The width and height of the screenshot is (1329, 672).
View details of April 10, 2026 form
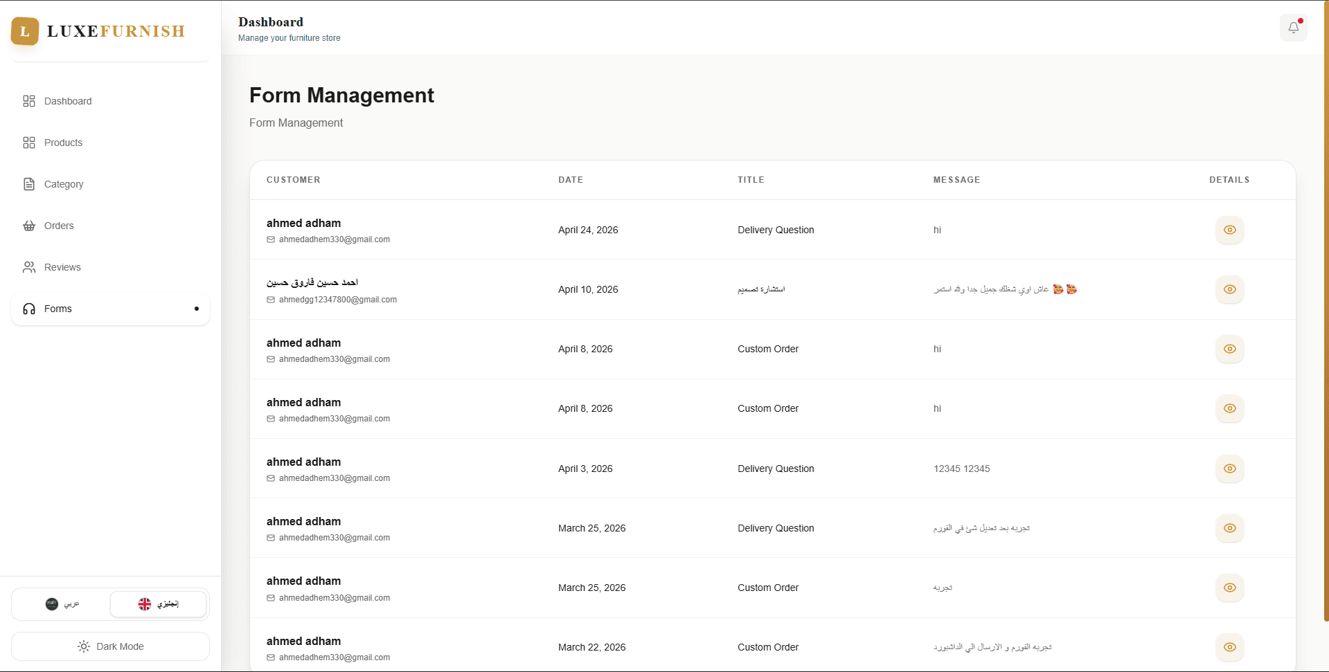point(1230,289)
